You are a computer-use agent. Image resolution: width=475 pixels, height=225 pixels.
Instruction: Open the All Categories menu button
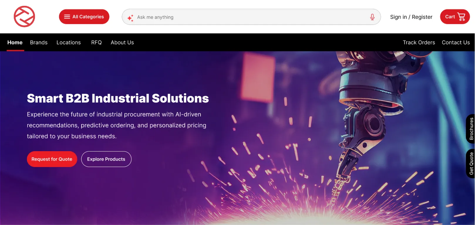point(84,17)
